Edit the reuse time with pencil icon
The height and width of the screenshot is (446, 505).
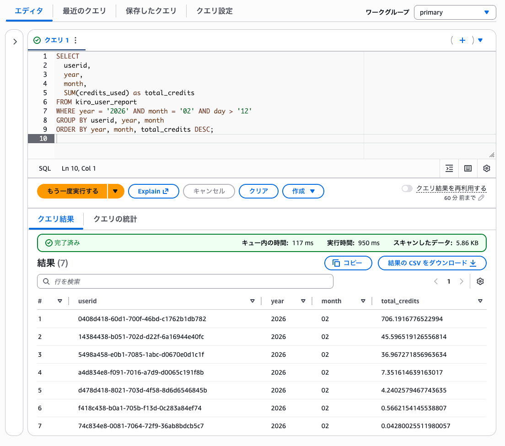pos(481,198)
